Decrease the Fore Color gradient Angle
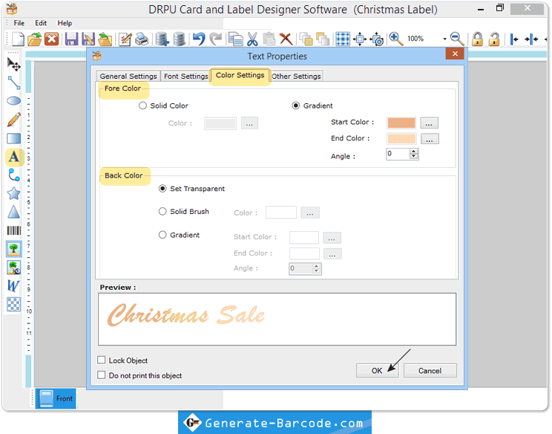Image resolution: width=552 pixels, height=434 pixels. click(414, 156)
